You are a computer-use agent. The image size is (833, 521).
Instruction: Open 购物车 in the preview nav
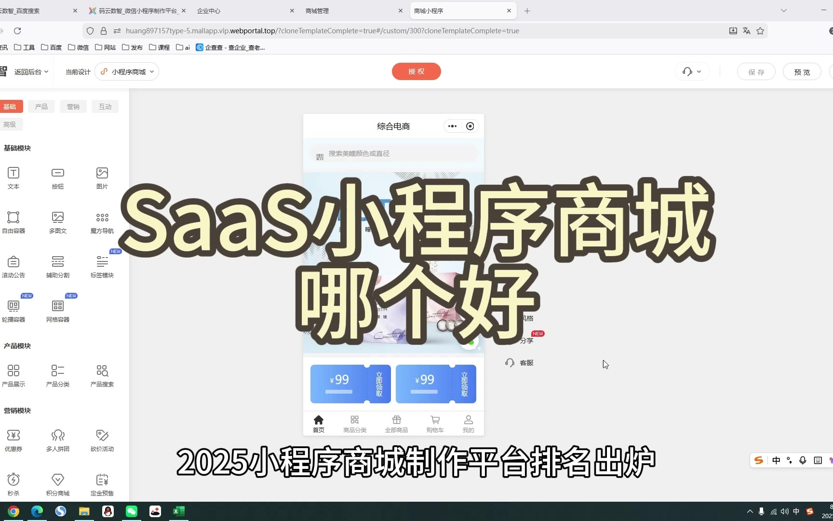coord(435,424)
